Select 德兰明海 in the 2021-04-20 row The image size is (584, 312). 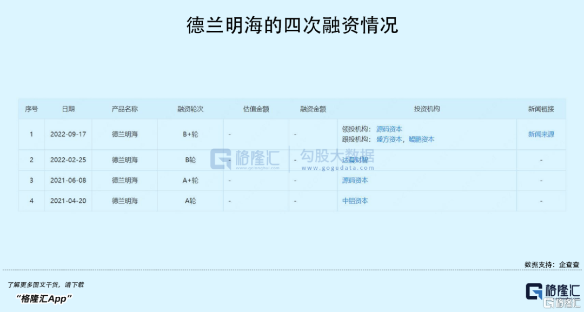pyautogui.click(x=125, y=201)
